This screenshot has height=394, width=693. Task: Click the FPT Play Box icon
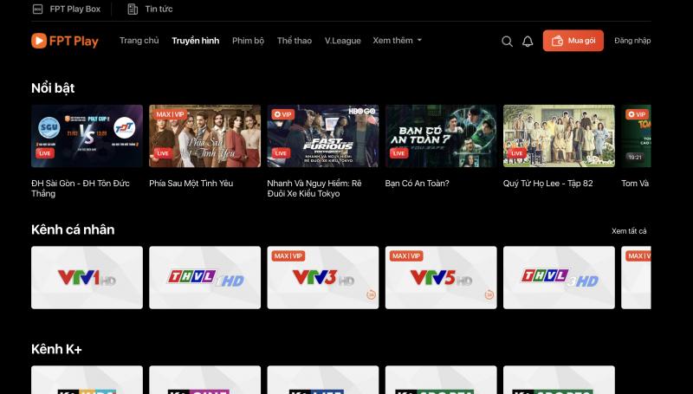coord(38,9)
